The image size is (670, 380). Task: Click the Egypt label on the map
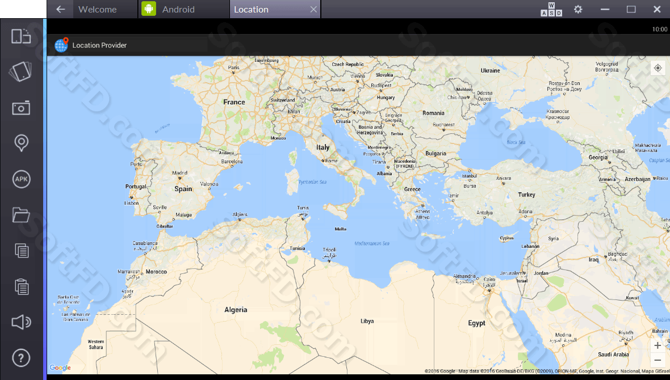[476, 323]
